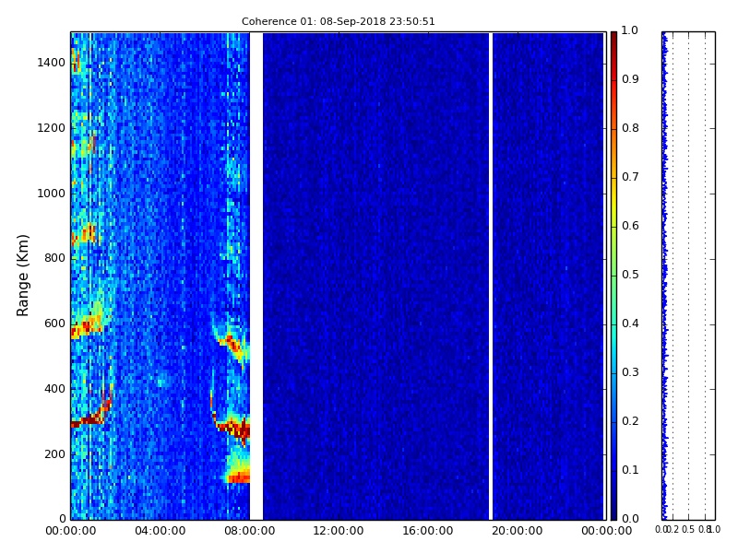Viewport: 738px width, 553px height.
Task: Click the 04:00:00 time tick label
Action: click(x=160, y=531)
